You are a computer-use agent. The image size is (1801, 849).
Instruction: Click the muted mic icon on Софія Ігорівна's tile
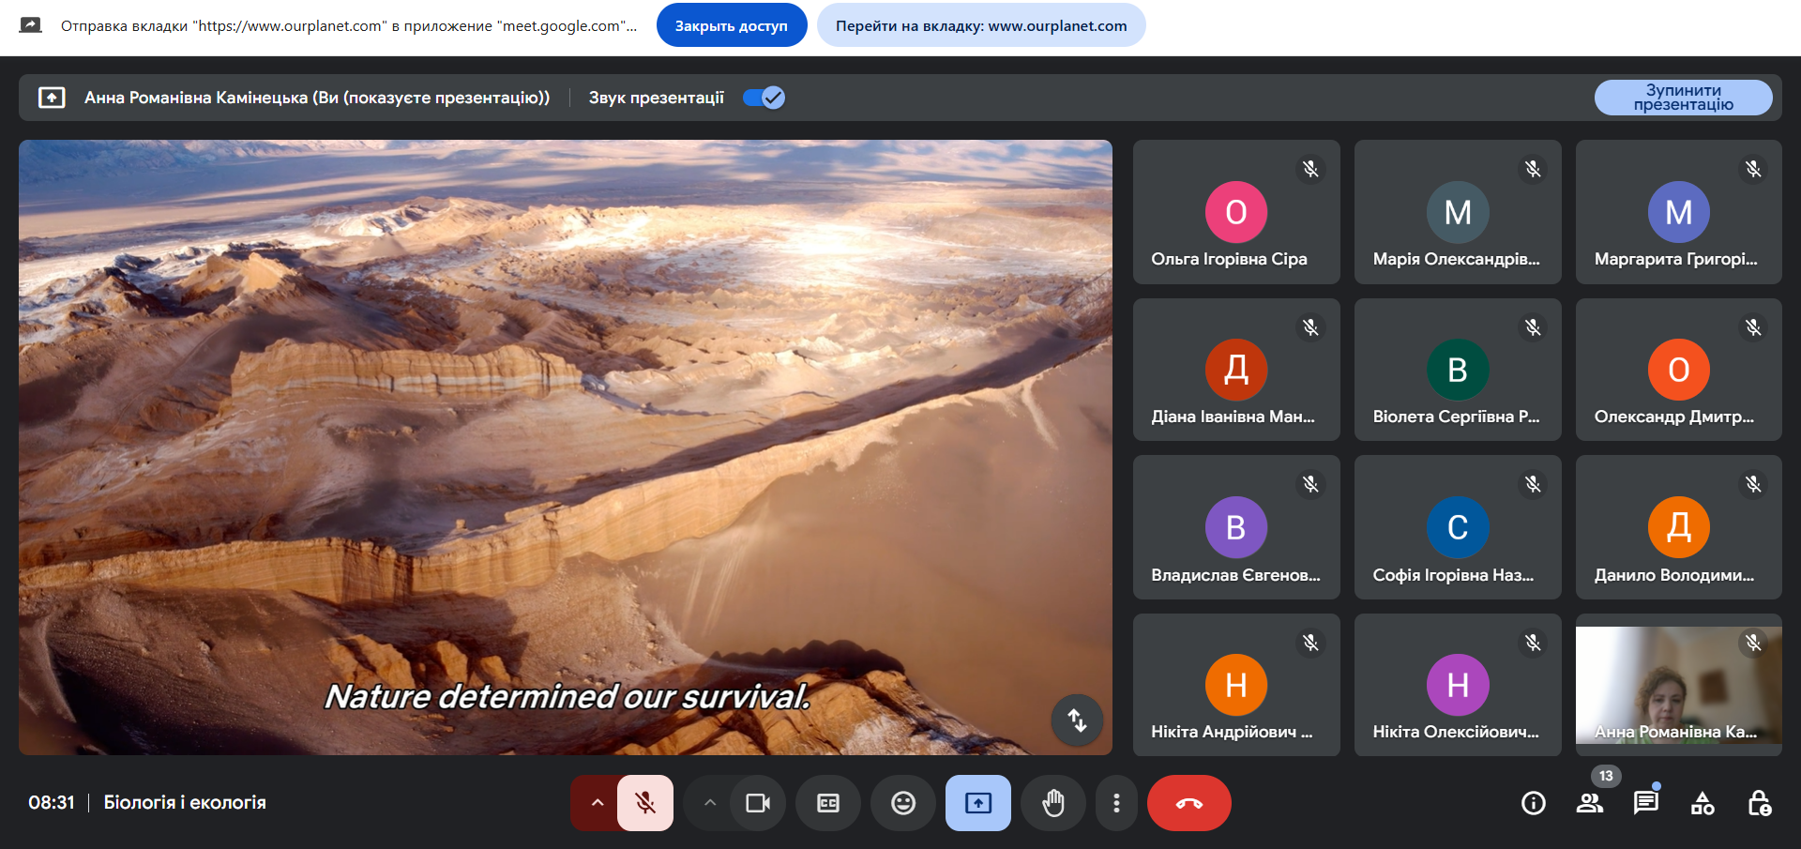1533,484
